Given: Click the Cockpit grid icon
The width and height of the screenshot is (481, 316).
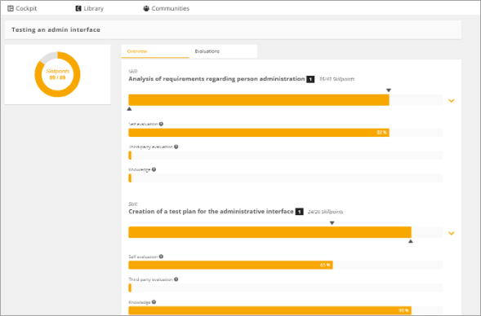Looking at the screenshot, I should pos(11,9).
